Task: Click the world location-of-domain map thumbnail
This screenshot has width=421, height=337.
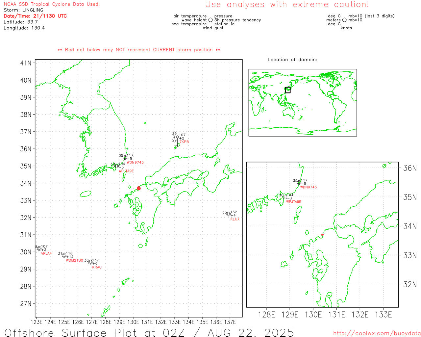Action: coord(303,102)
